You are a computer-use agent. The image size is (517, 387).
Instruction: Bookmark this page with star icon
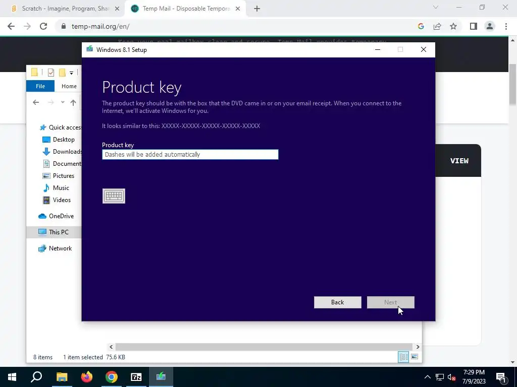pyautogui.click(x=453, y=26)
